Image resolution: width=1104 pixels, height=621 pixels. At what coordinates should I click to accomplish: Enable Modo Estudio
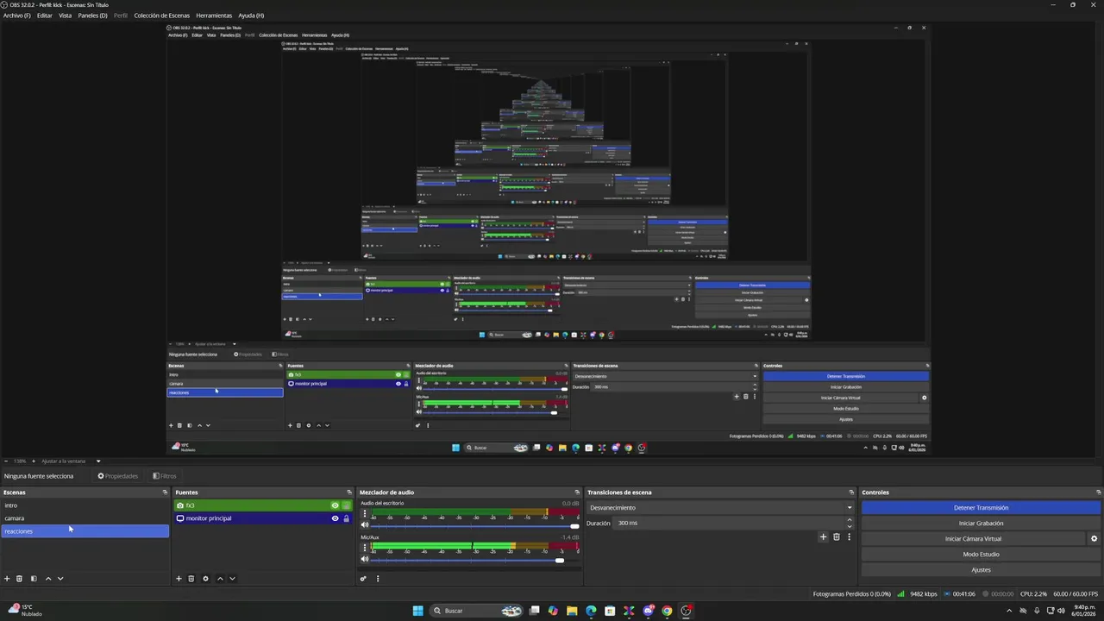click(x=981, y=555)
